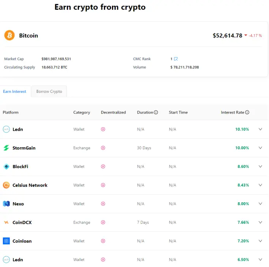Click the Duration info icon
The image size is (269, 267).
(x=156, y=112)
